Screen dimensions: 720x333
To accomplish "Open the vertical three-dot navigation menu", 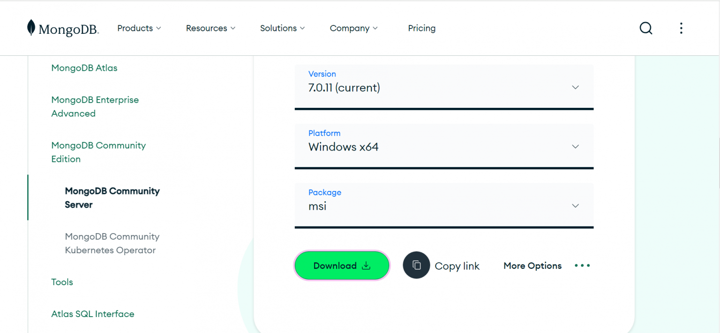I will coord(681,28).
